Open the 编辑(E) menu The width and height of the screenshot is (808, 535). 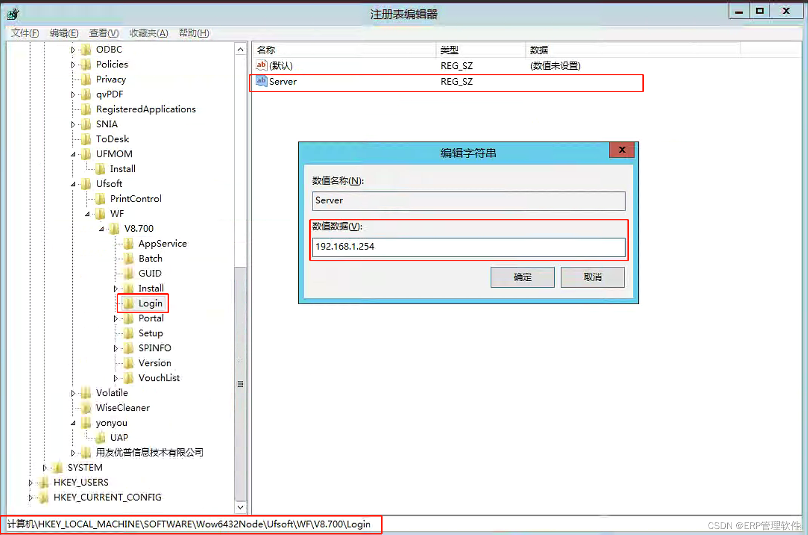(x=63, y=33)
